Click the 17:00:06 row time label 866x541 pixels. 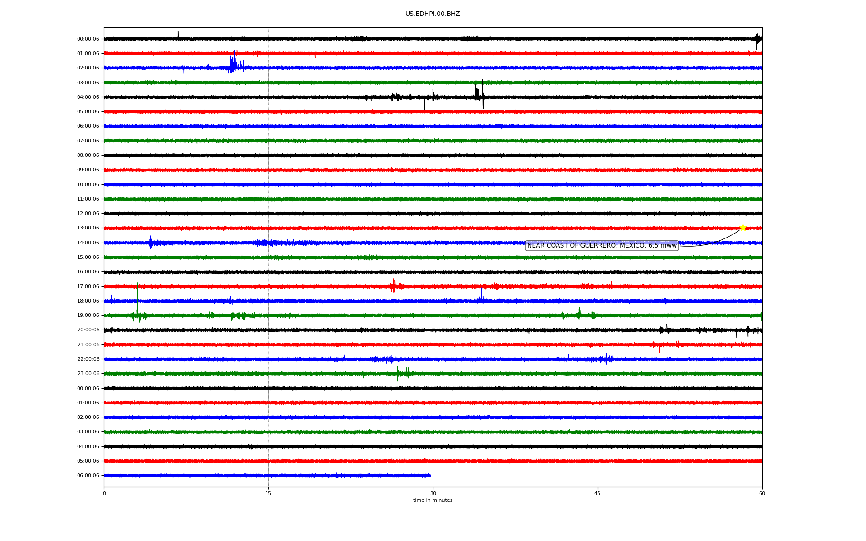pos(88,287)
